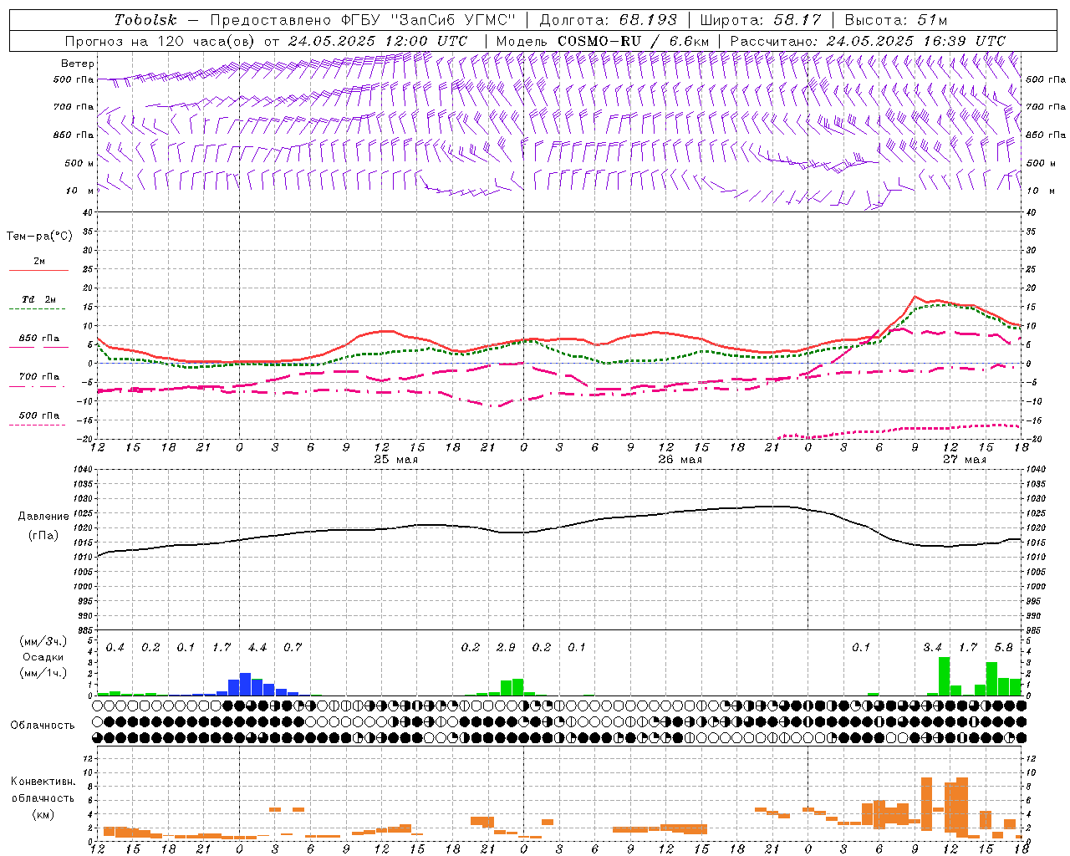Image resolution: width=1070 pixels, height=856 pixels.
Task: Click the 3-hour precipitation value "4.4"
Action: pyautogui.click(x=257, y=648)
